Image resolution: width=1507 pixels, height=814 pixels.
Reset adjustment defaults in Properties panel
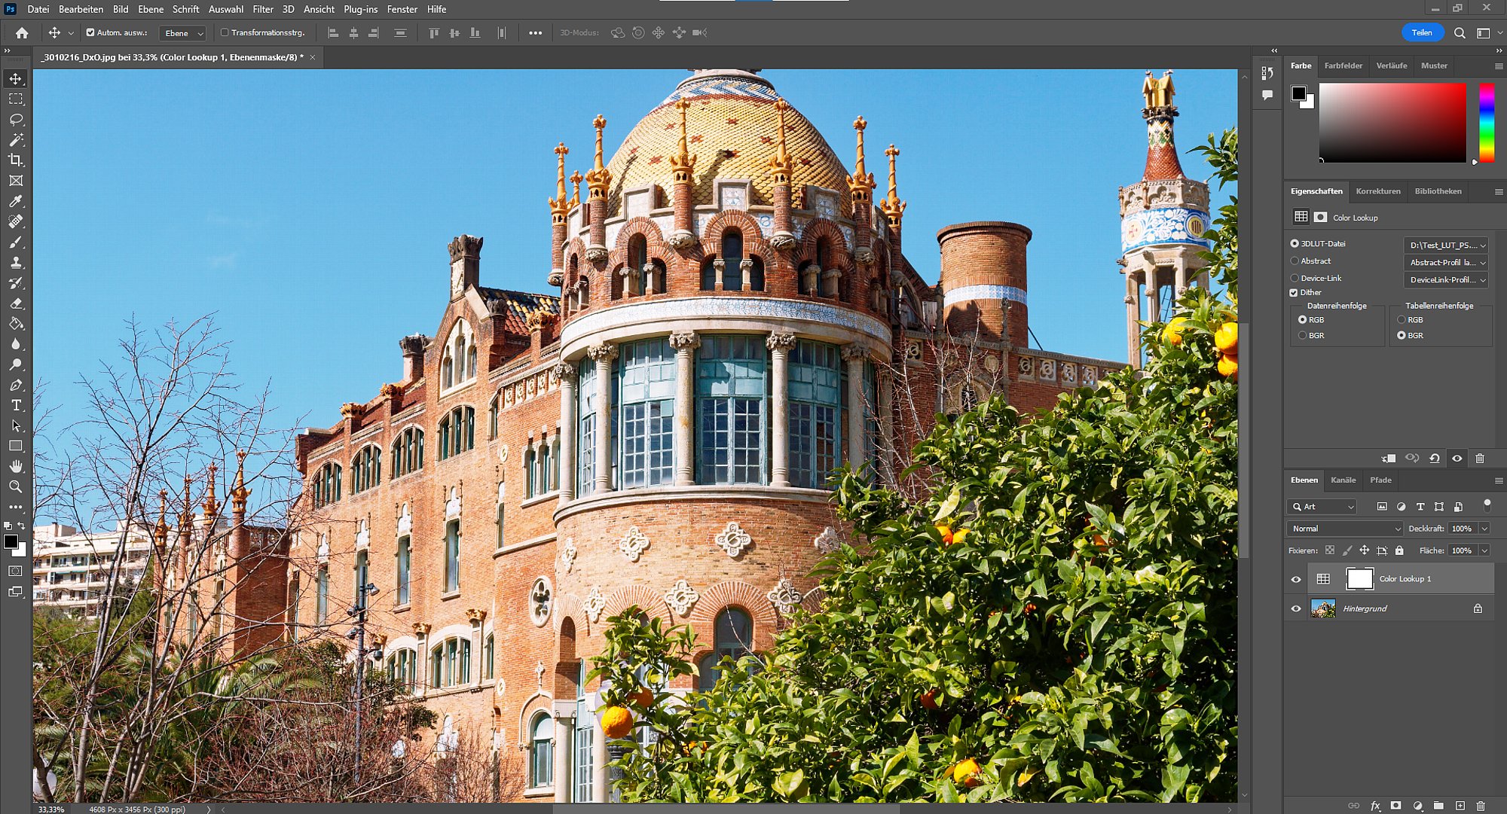click(1435, 458)
